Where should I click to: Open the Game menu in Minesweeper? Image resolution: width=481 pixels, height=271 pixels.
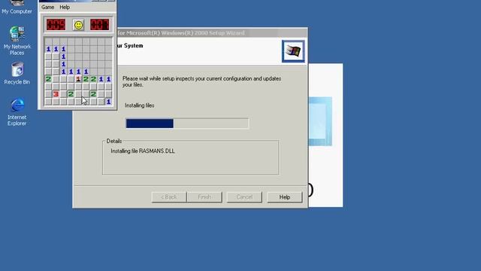[x=47, y=7]
